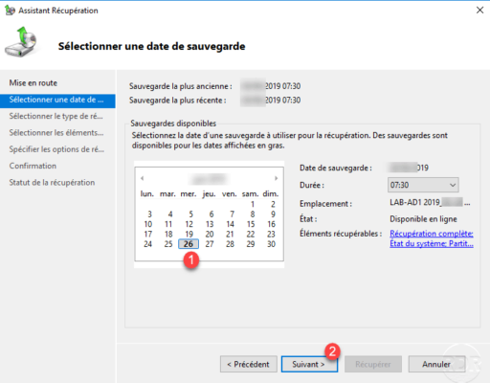
Task: Select the Confirmation step
Action: pos(33,166)
